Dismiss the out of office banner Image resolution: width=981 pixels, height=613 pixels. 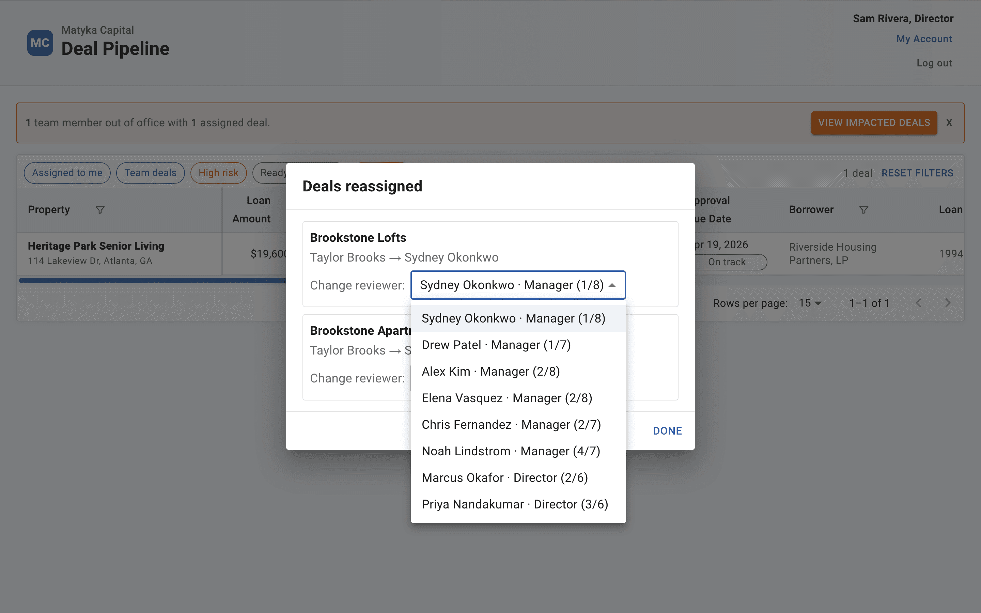[x=949, y=123]
